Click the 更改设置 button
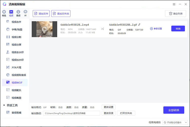 coord(108,107)
